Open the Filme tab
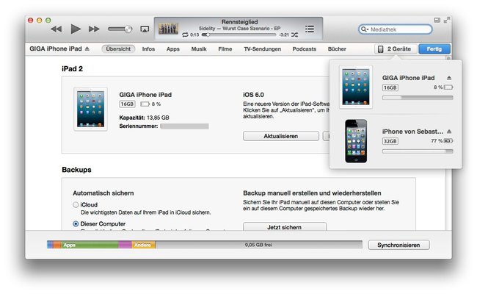Viewport: 477px width, 294px height. (x=225, y=49)
